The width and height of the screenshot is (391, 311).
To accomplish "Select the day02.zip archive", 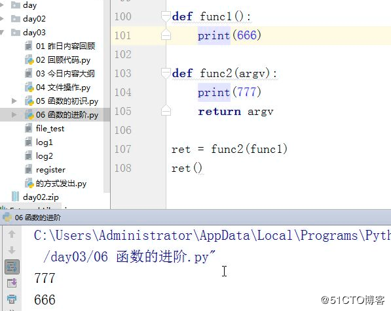I will point(35,197).
